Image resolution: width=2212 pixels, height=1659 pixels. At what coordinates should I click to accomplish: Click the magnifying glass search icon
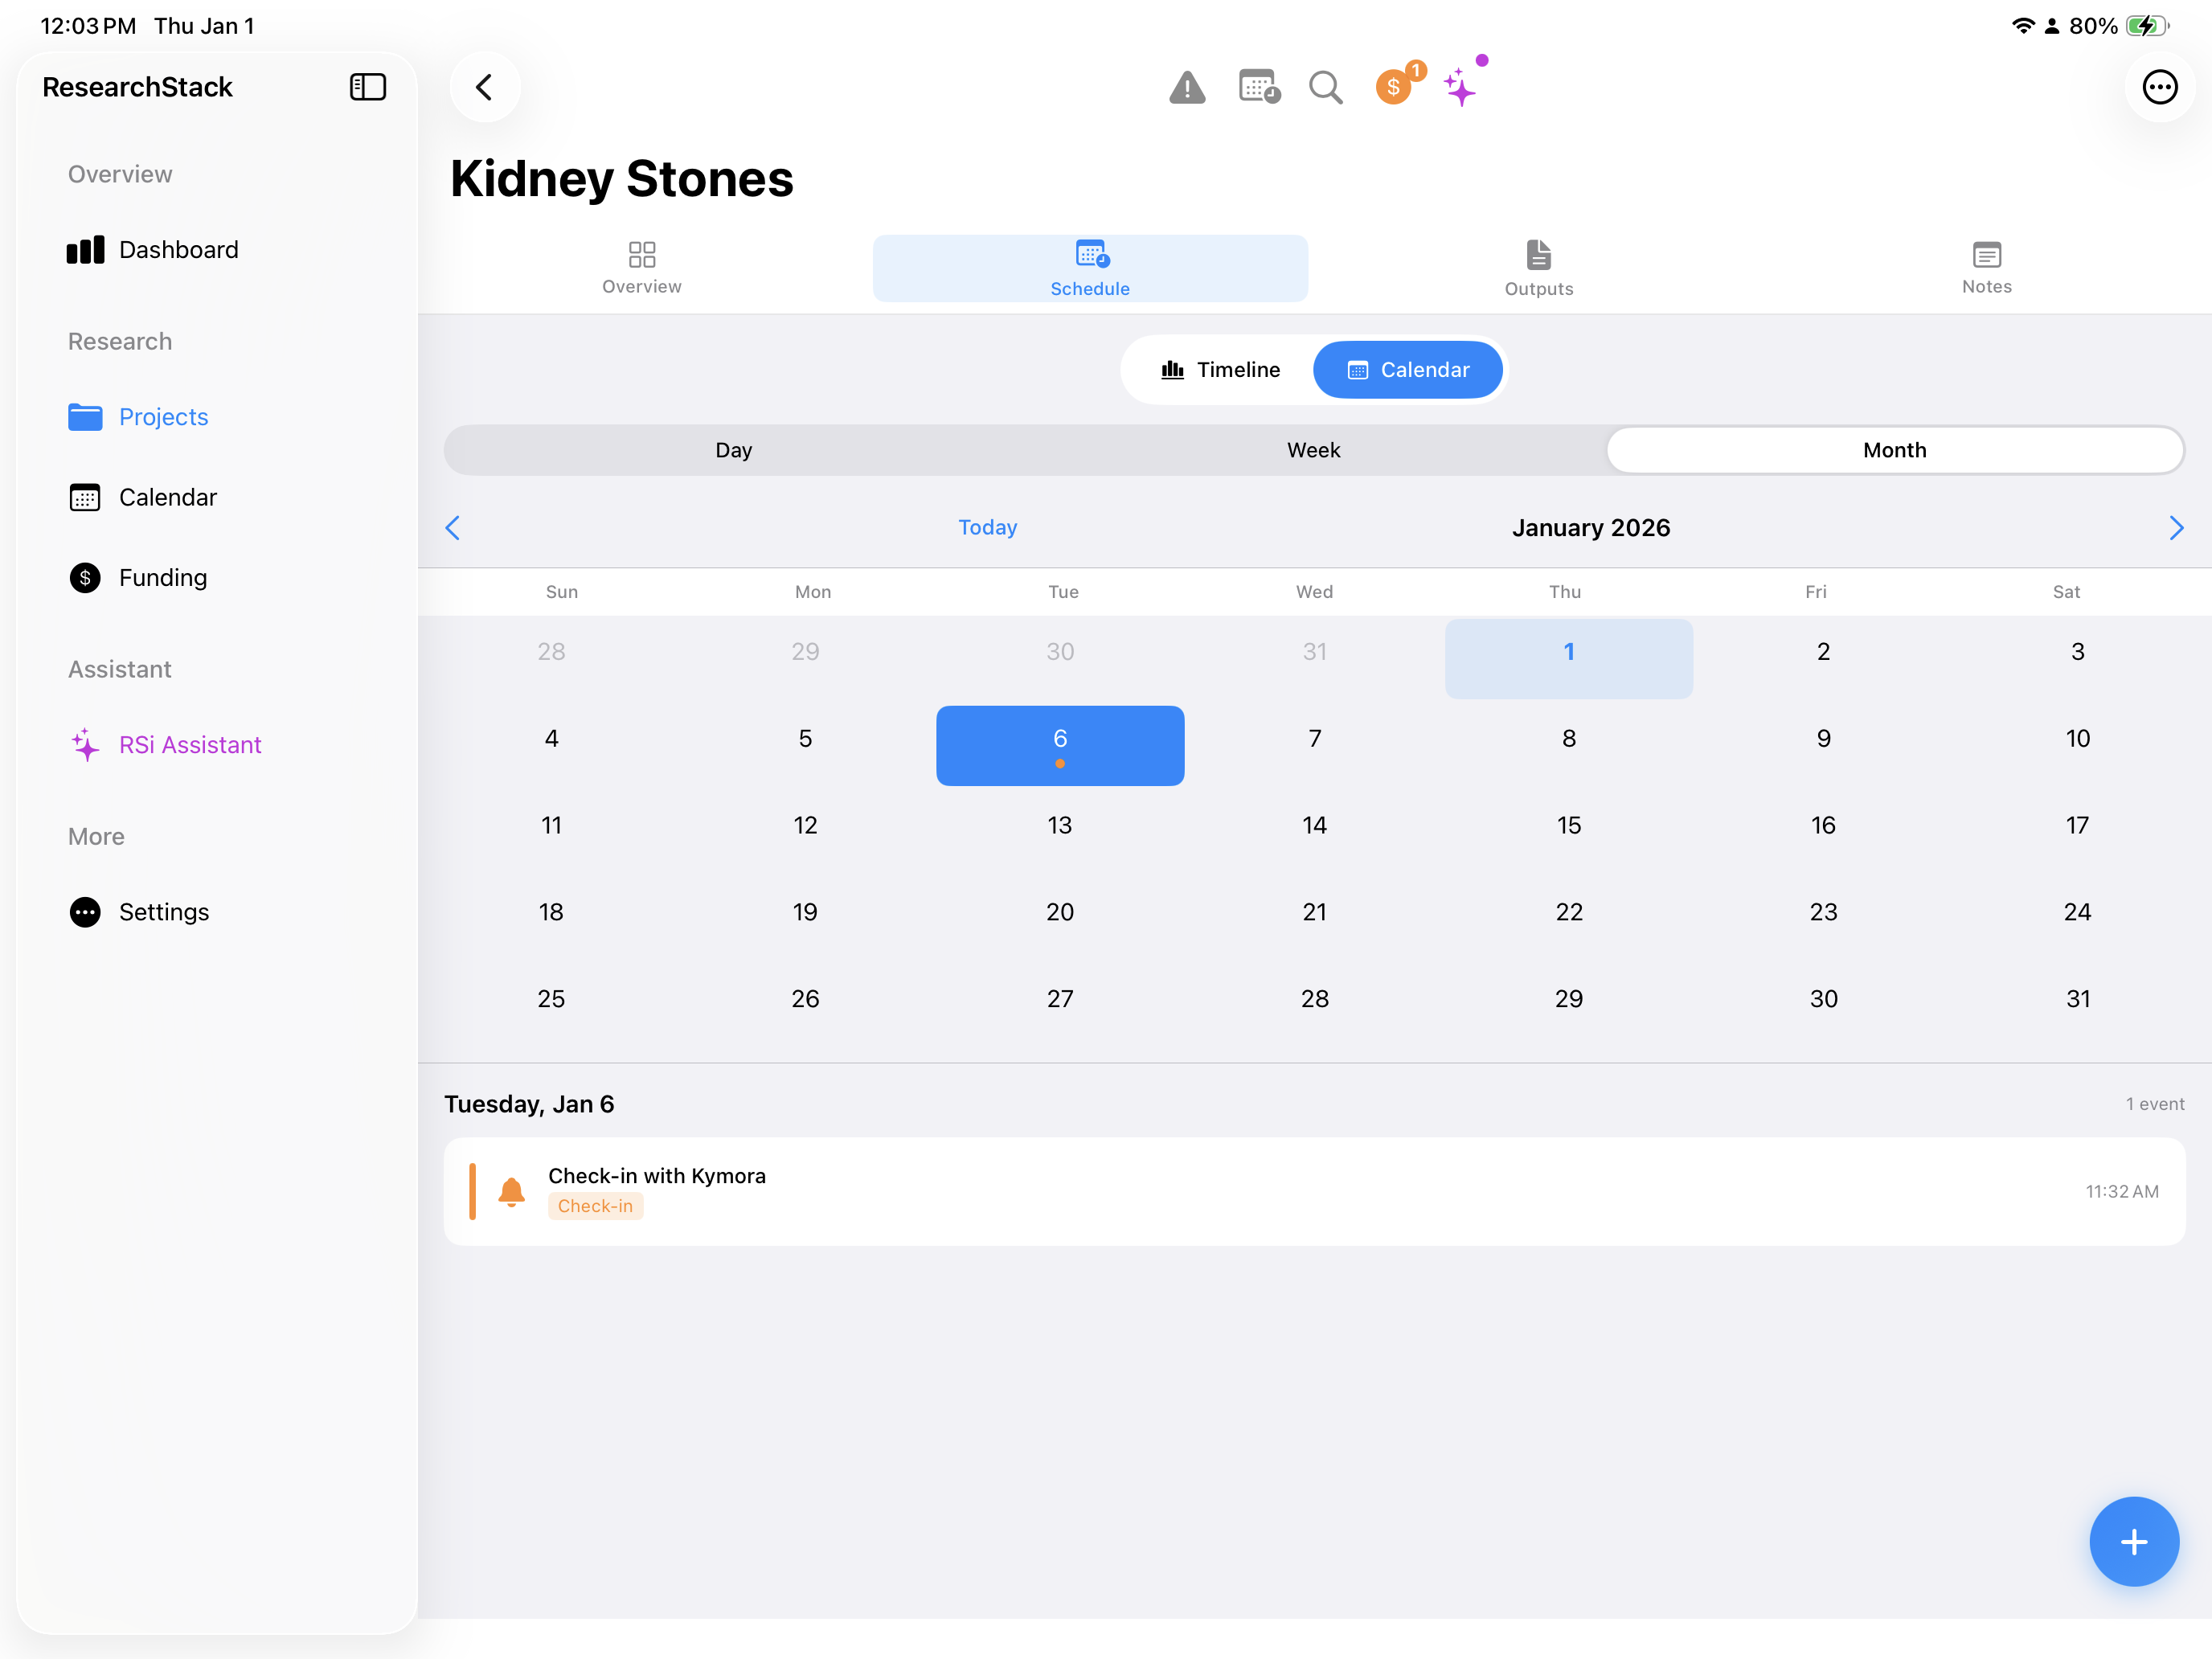1325,88
